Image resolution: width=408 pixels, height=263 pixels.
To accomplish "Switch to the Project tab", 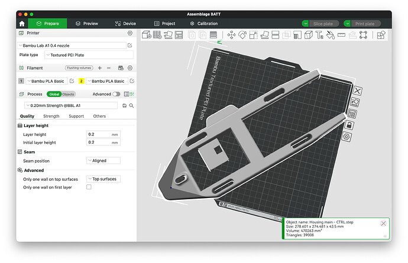I will click(165, 24).
